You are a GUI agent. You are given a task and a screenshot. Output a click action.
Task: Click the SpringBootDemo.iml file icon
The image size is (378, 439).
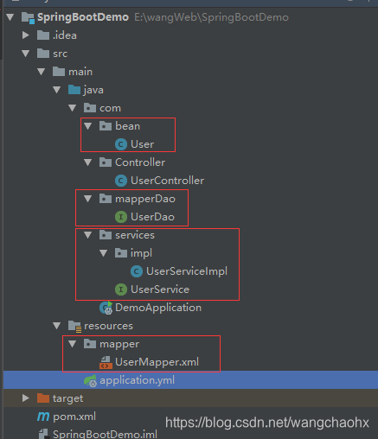tap(43, 434)
